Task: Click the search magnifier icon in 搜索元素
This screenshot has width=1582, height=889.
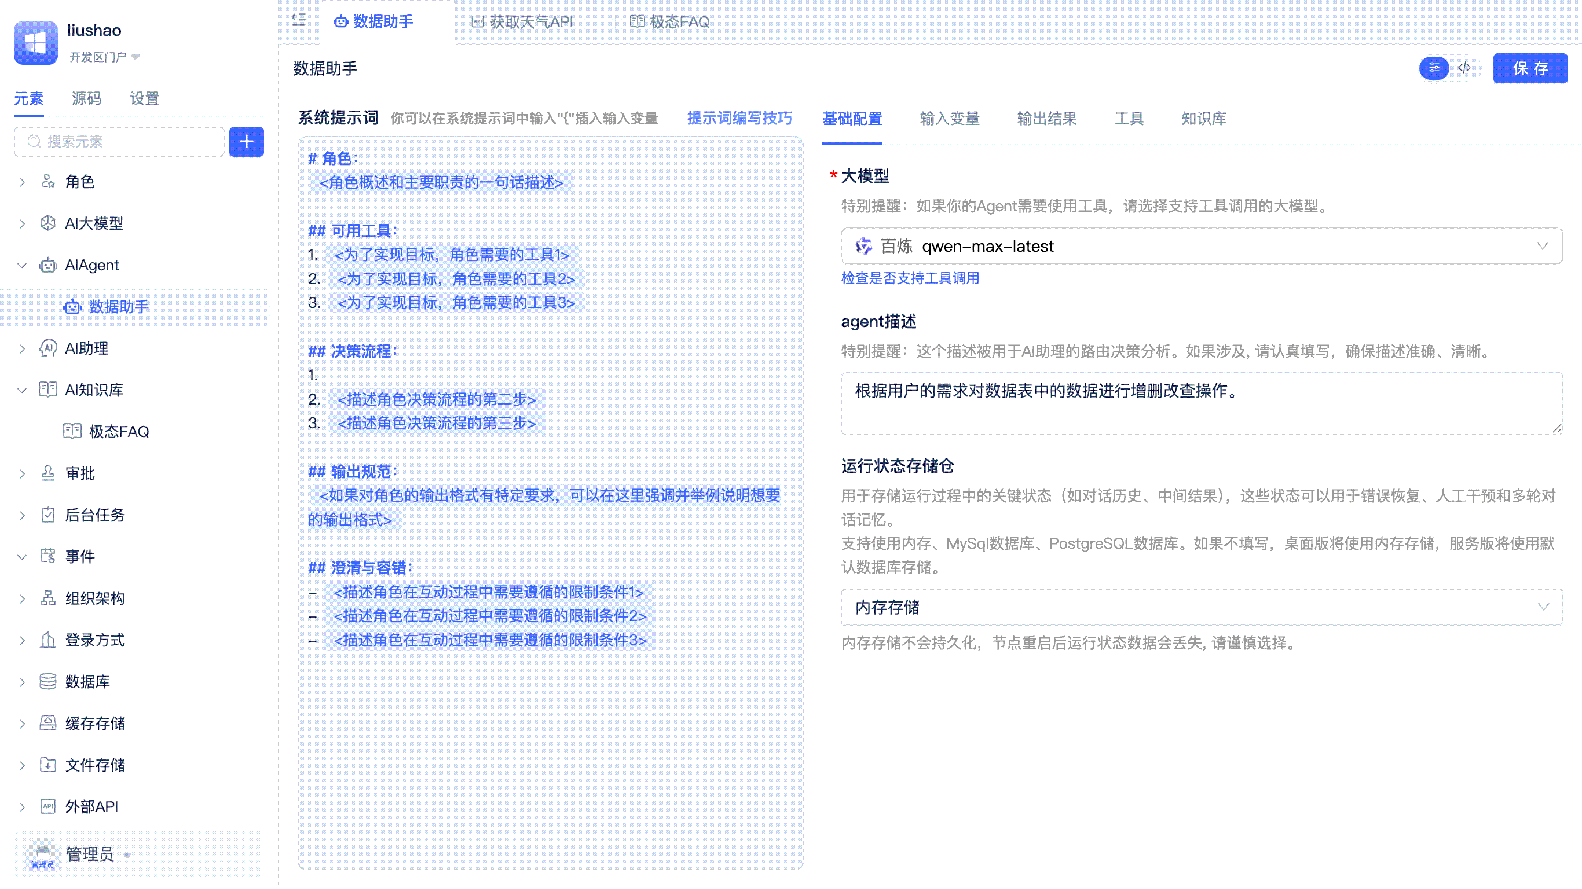Action: (x=34, y=142)
